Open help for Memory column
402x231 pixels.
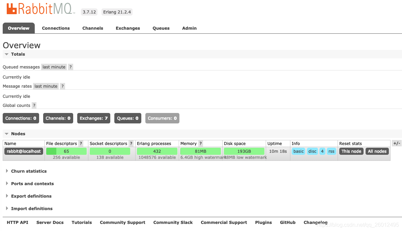tap(201, 143)
